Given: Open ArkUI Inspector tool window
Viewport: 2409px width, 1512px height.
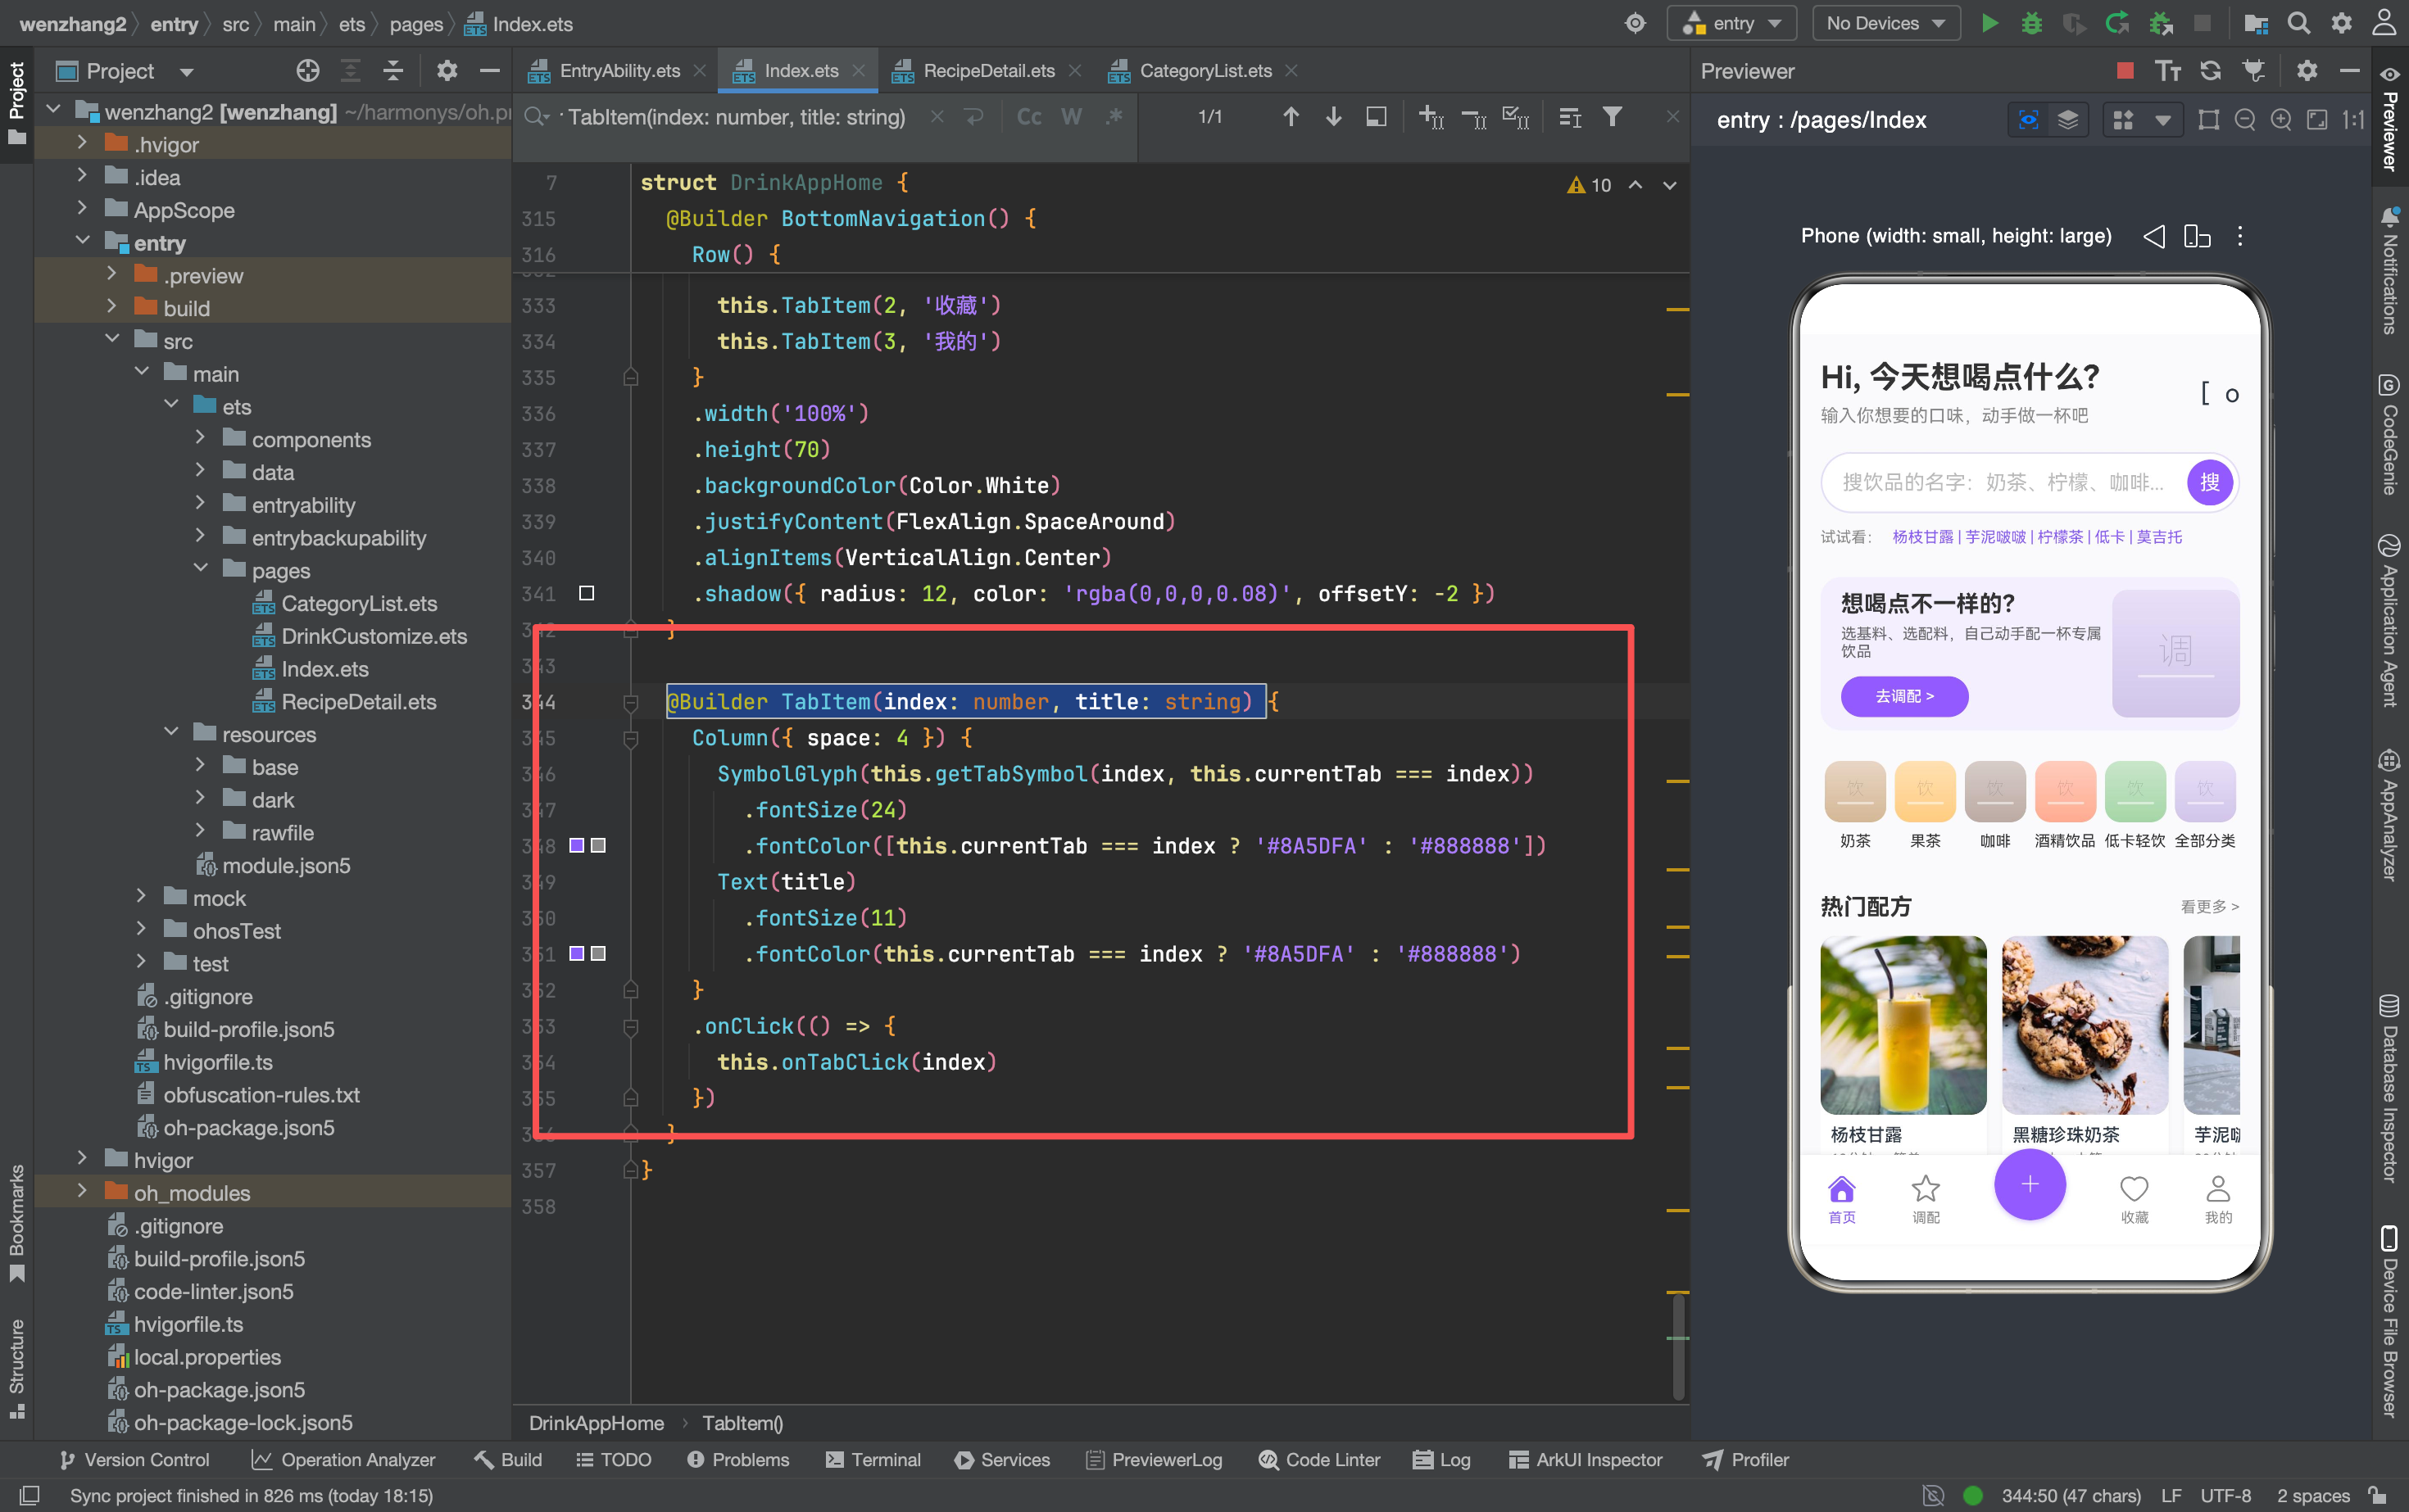Looking at the screenshot, I should click(1585, 1460).
